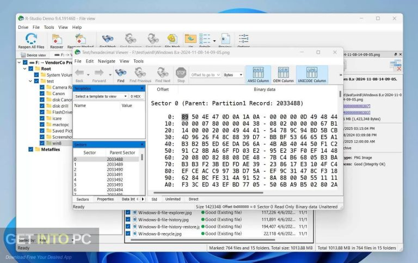Close the Templates panel
The width and height of the screenshot is (418, 263).
[142, 88]
